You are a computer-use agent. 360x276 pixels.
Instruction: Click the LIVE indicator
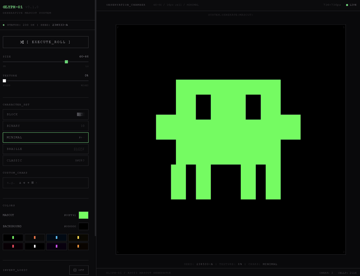(x=351, y=5)
